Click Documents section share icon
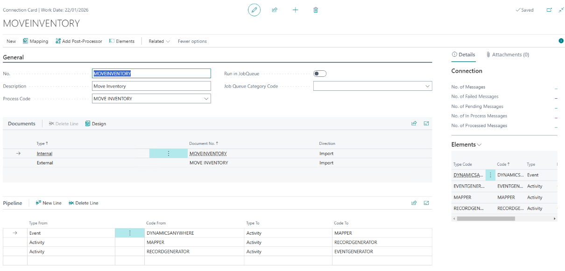The image size is (565, 271). pyautogui.click(x=414, y=124)
